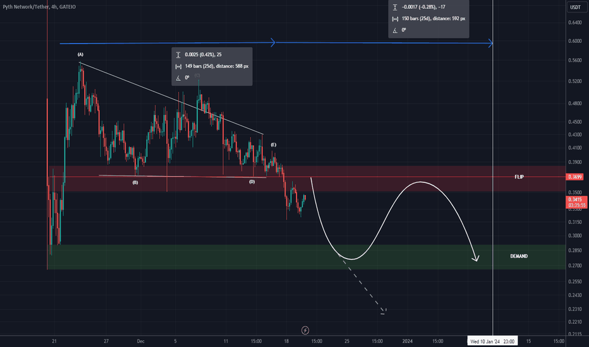Screen dimensions: 589x347
Task: Click the 0.4100 price axis label
Action: (x=574, y=148)
